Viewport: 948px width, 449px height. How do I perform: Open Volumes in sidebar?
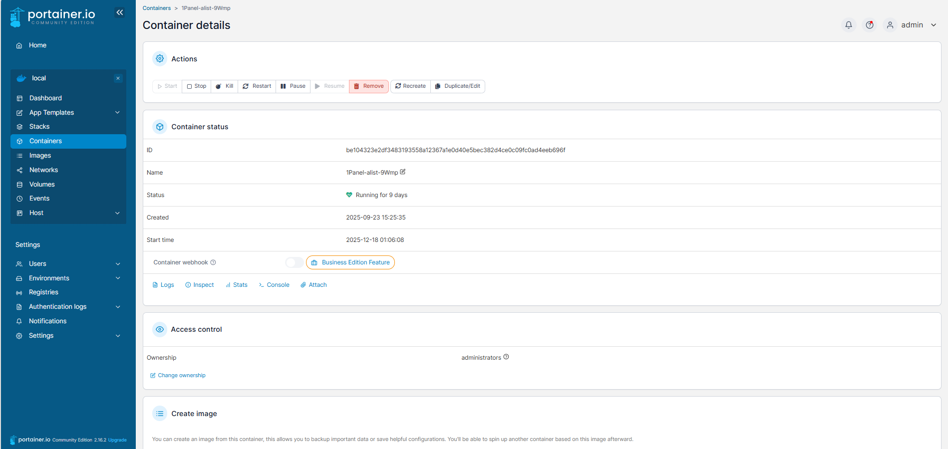tap(68, 185)
